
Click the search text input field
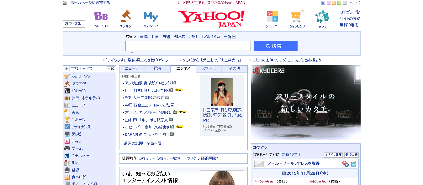pos(188,46)
